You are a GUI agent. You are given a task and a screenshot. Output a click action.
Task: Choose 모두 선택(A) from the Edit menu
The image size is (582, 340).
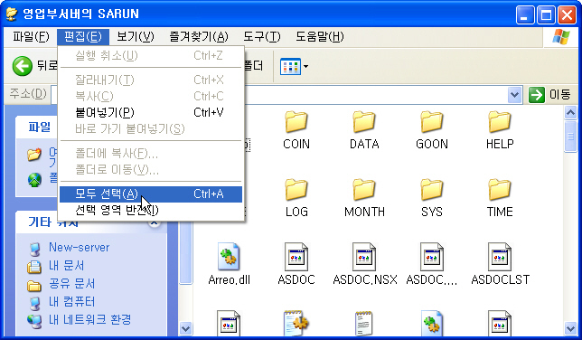[x=151, y=194]
